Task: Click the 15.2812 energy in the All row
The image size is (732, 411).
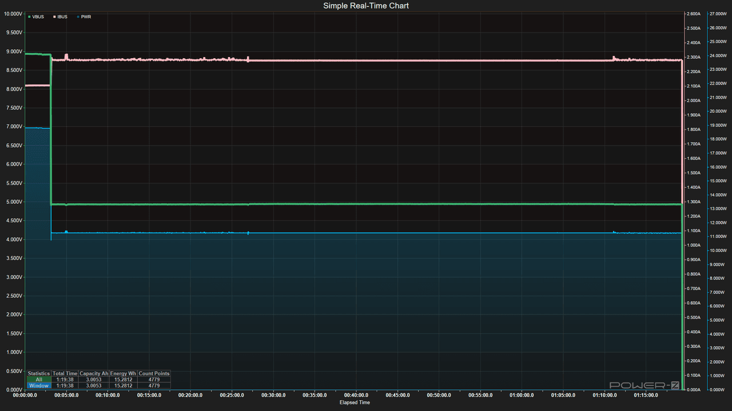Action: 124,380
